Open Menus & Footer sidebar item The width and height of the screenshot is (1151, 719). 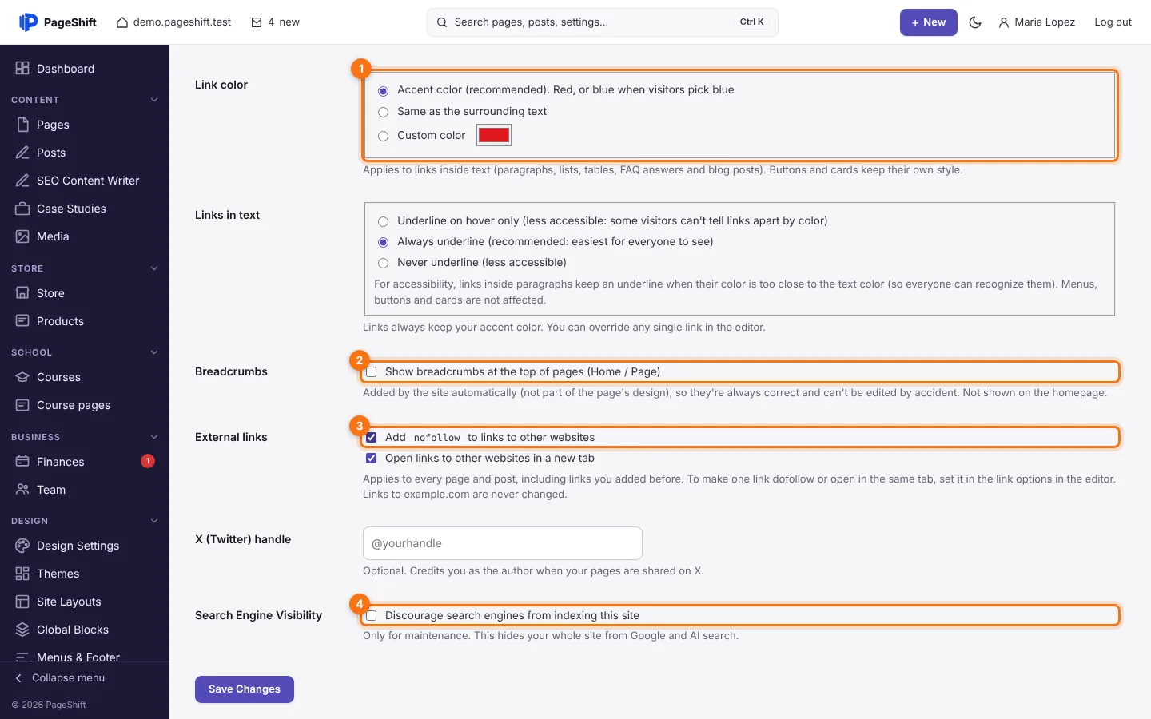click(85, 657)
